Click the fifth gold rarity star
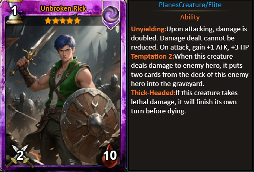This screenshot has width=254, height=172. click(77, 21)
